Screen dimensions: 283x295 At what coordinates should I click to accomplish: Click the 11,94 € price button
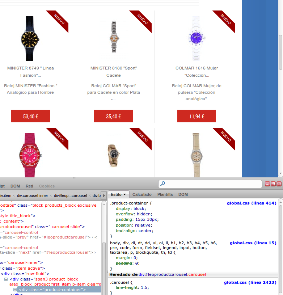197,116
